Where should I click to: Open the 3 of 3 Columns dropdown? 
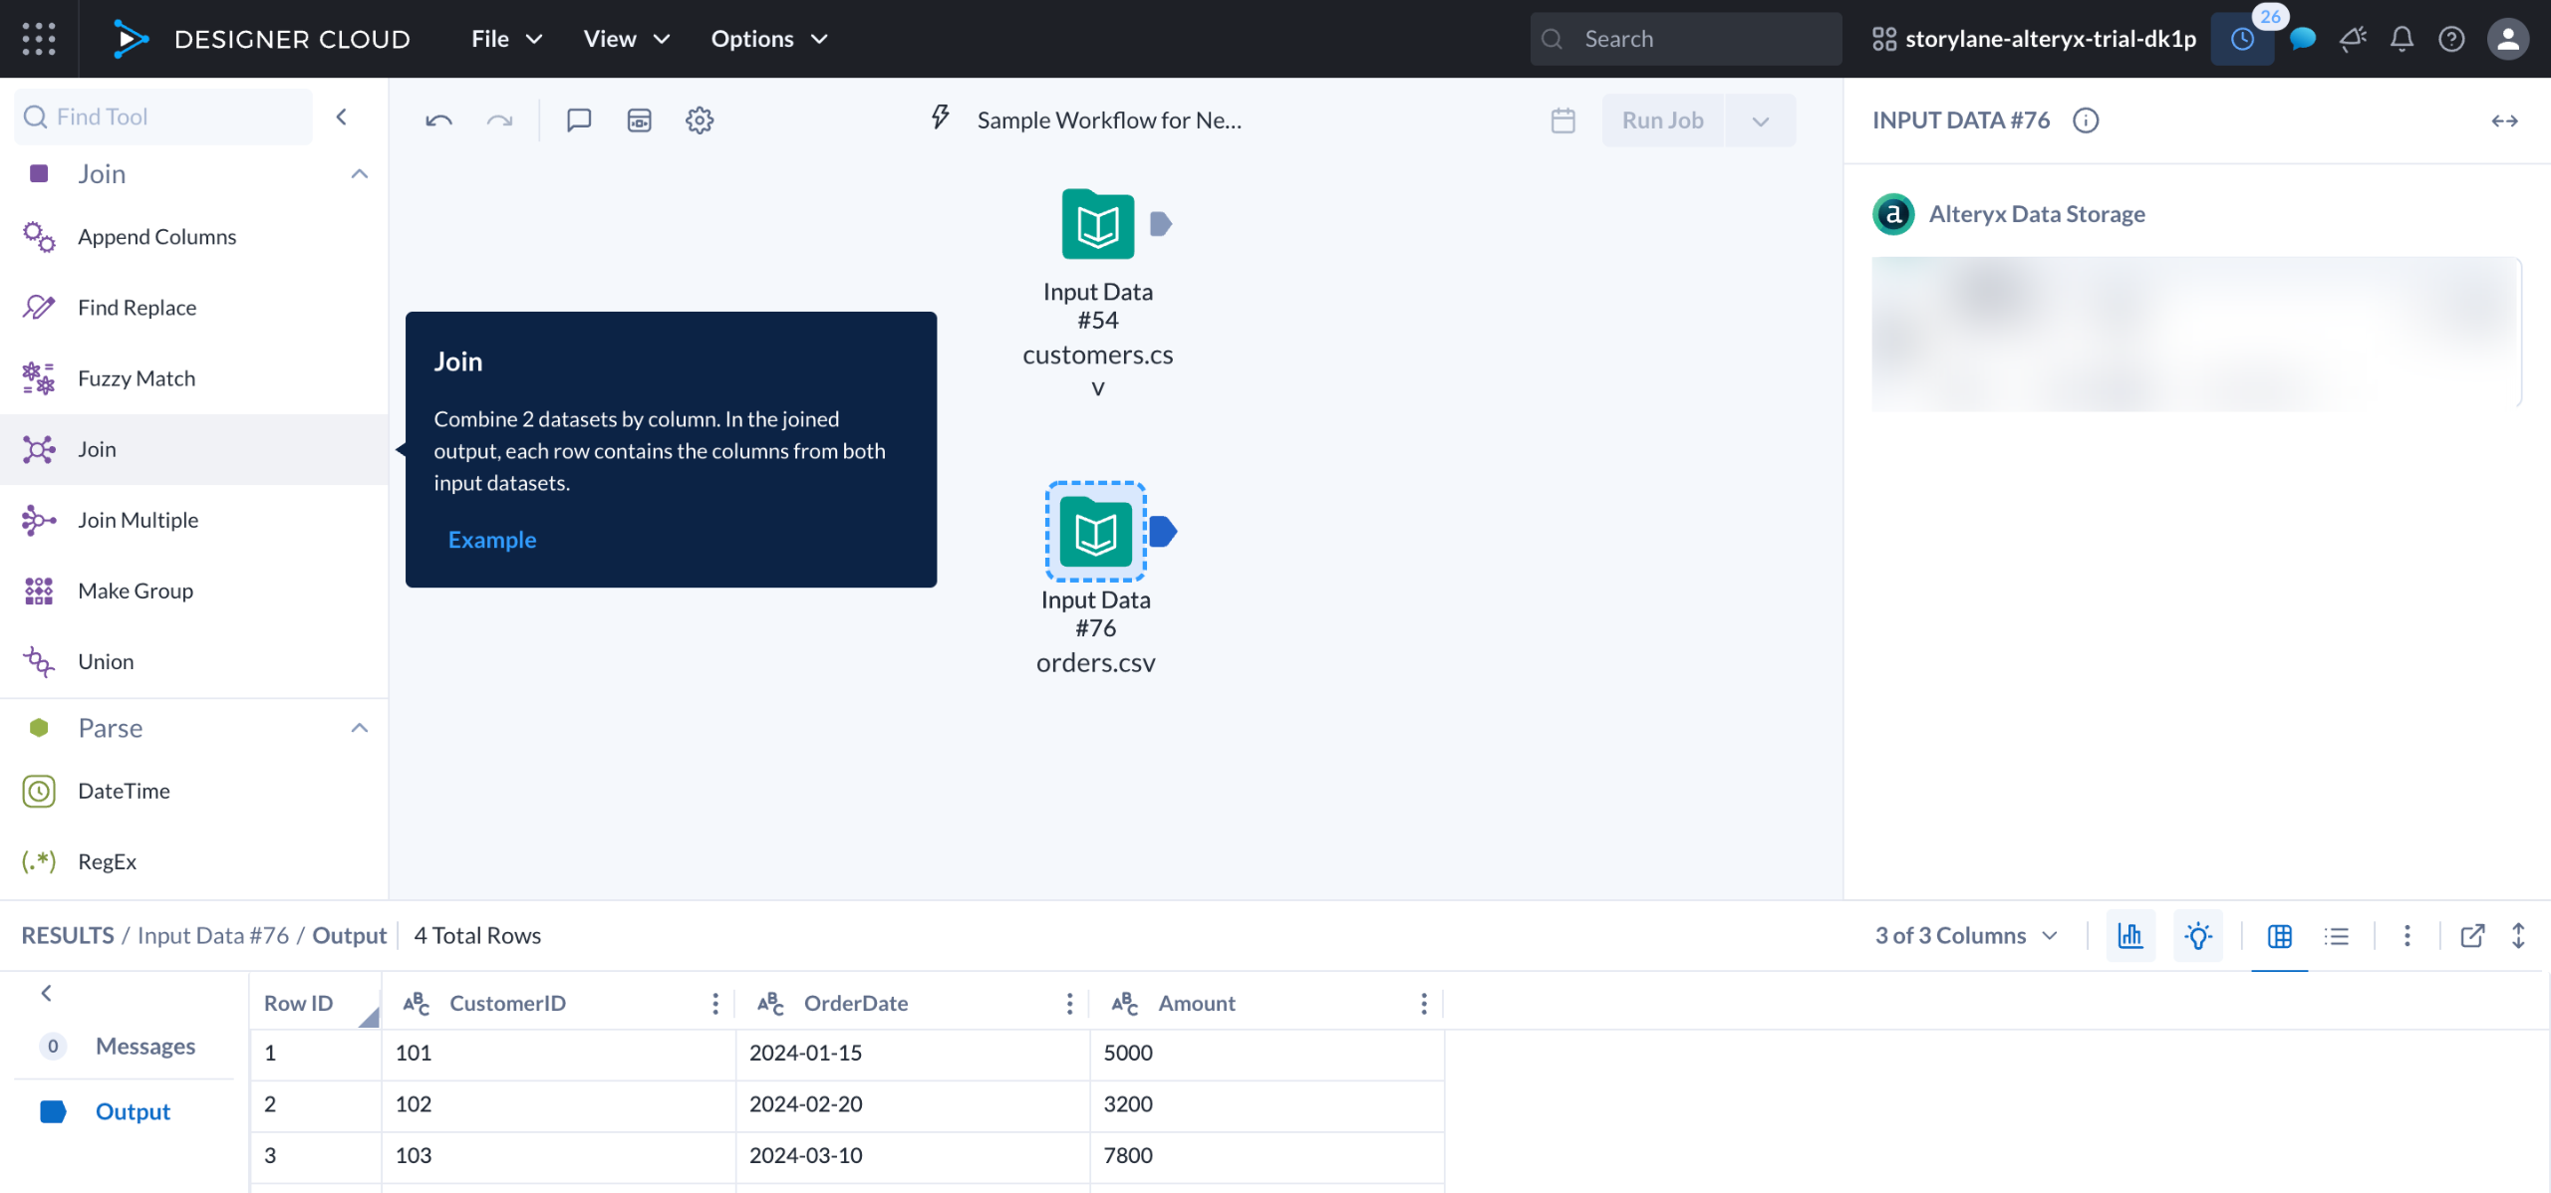click(x=1965, y=935)
